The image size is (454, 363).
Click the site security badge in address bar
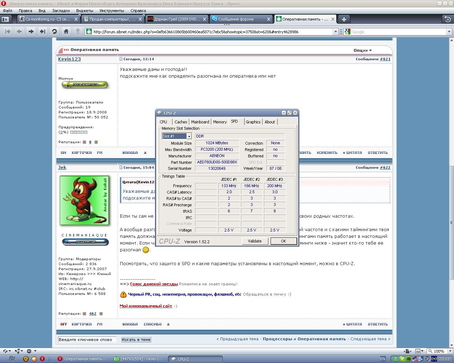tap(88, 32)
